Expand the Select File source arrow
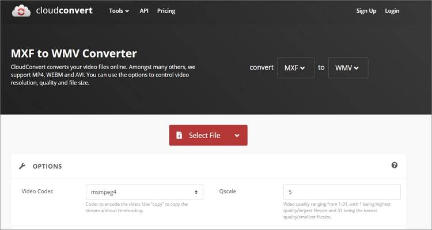Image resolution: width=432 pixels, height=230 pixels. coord(237,135)
